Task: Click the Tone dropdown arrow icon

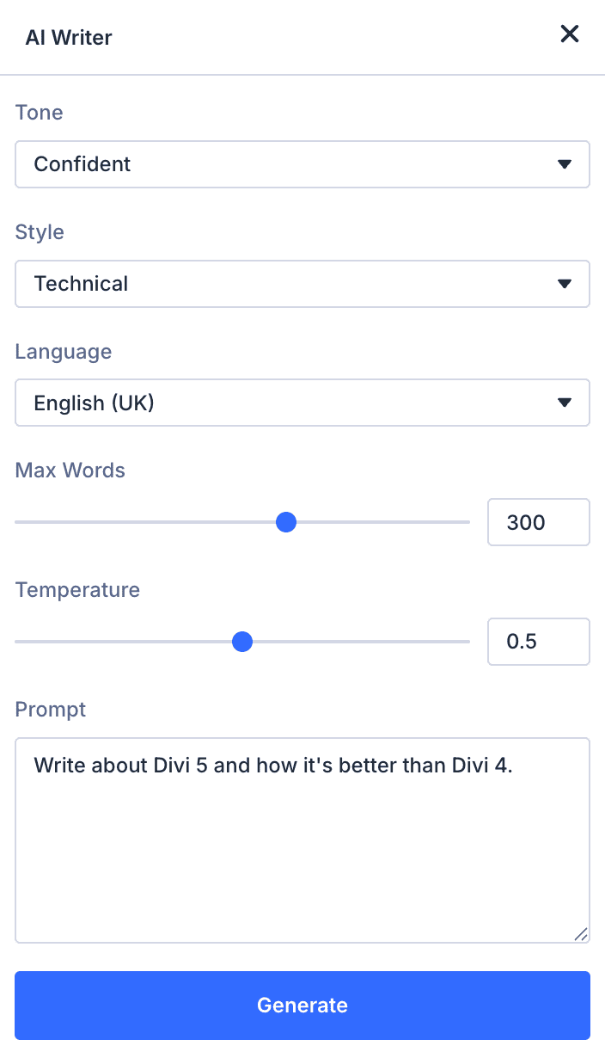Action: [x=565, y=164]
